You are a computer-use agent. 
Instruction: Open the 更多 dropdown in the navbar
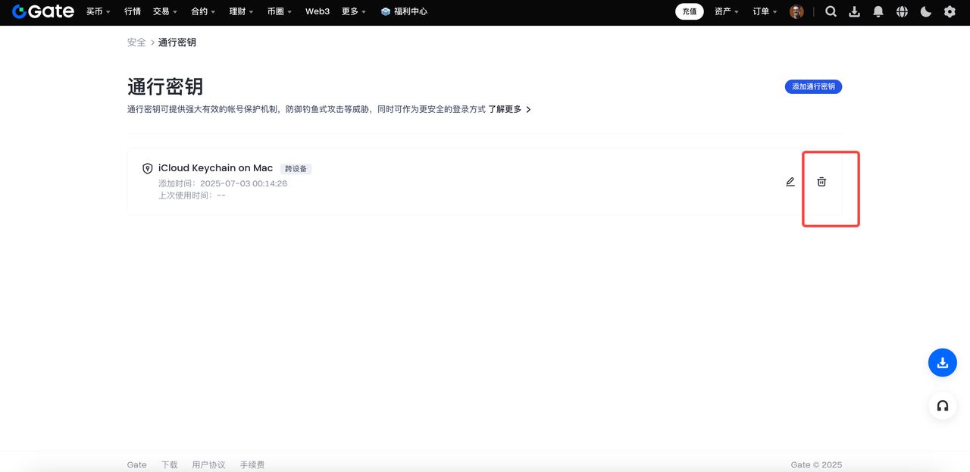tap(349, 11)
